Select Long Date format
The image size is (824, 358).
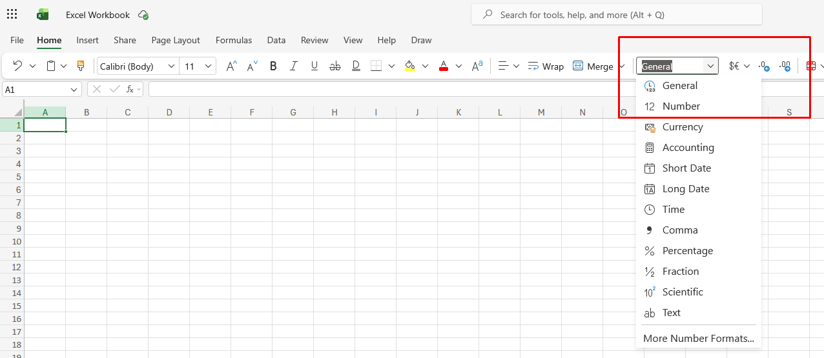coord(699,188)
